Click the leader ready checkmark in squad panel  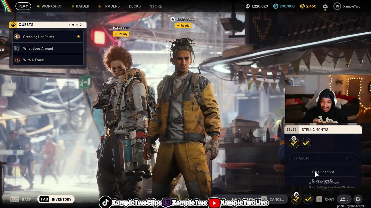point(294,143)
